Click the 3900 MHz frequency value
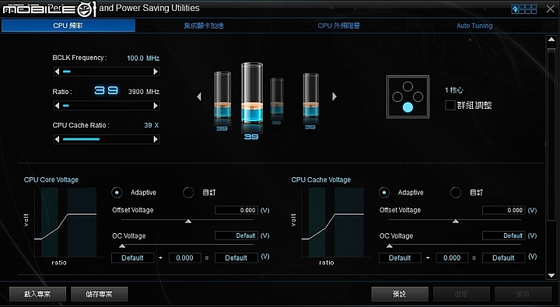 tap(144, 92)
